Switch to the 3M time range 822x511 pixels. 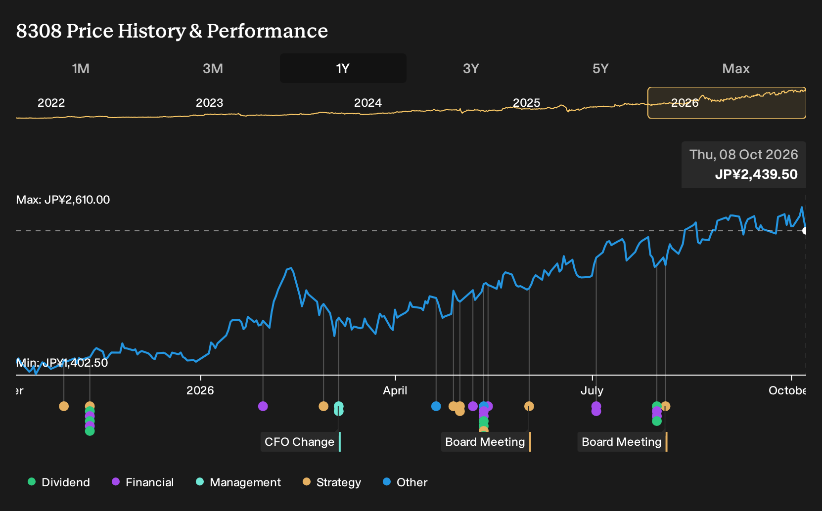213,68
